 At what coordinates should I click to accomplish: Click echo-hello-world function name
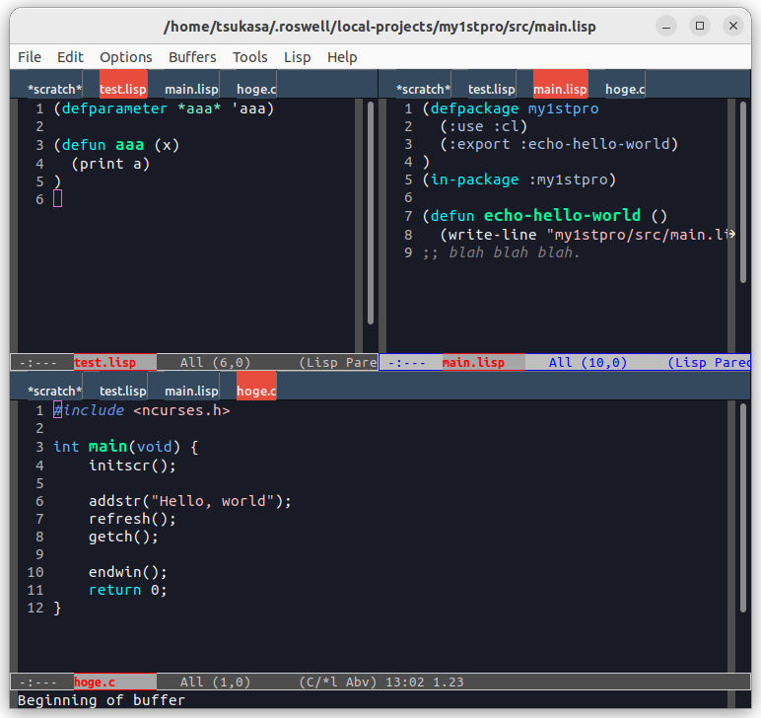click(562, 215)
